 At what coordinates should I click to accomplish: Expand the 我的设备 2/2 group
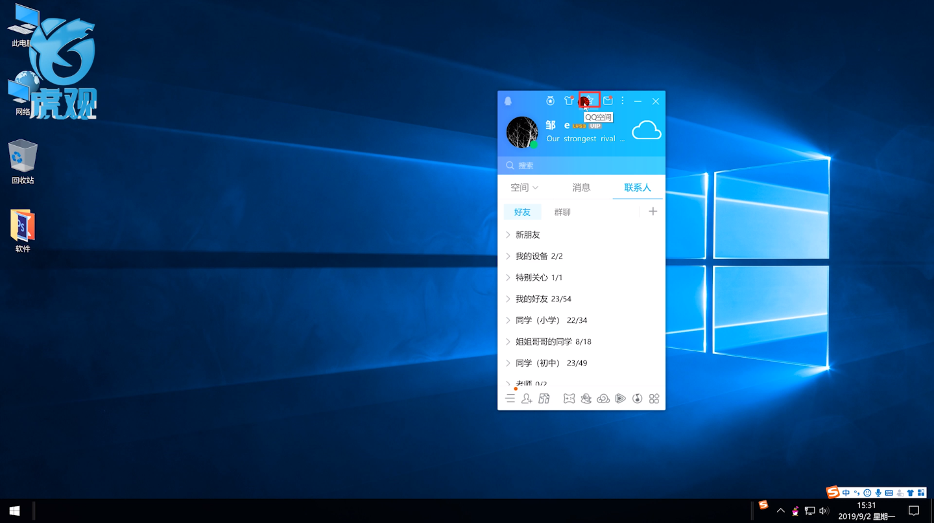tap(581, 256)
